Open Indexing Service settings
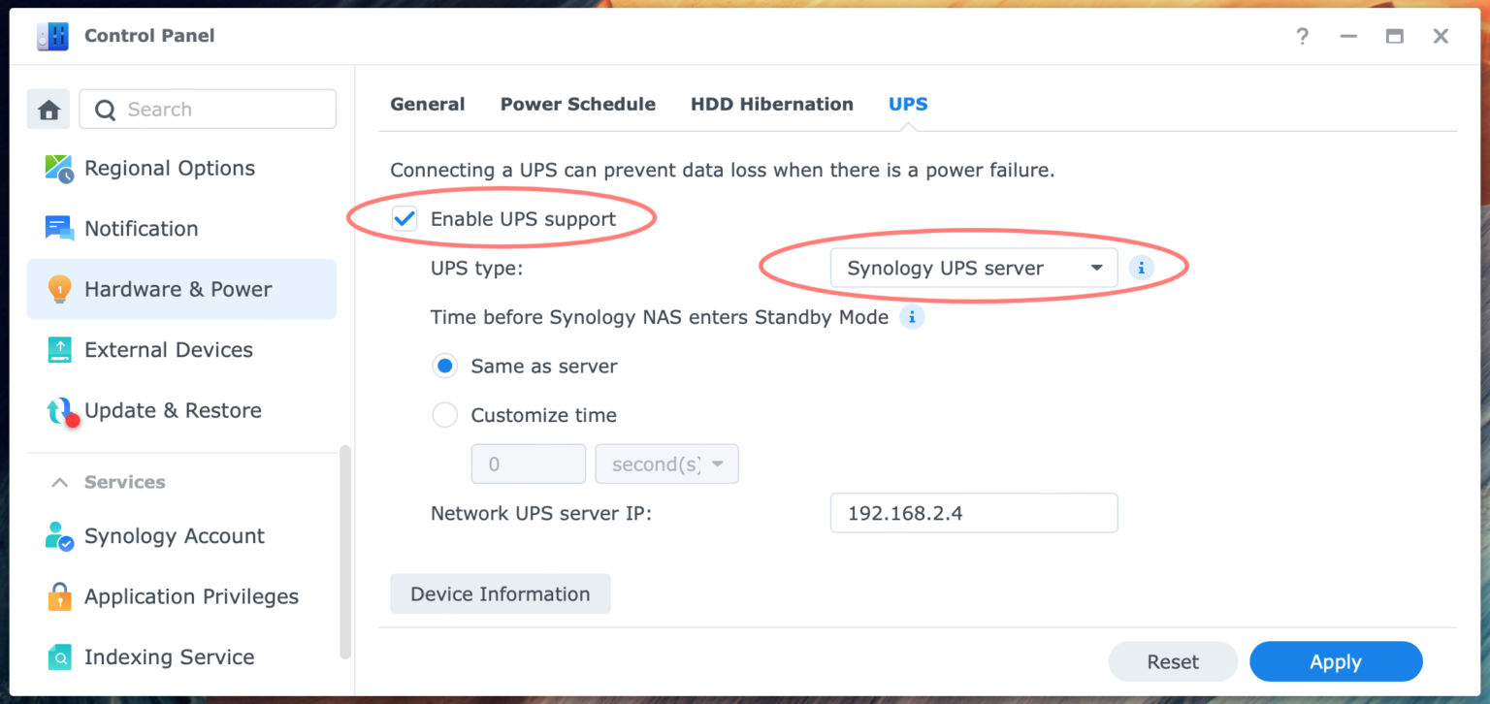The width and height of the screenshot is (1490, 704). pyautogui.click(x=58, y=656)
